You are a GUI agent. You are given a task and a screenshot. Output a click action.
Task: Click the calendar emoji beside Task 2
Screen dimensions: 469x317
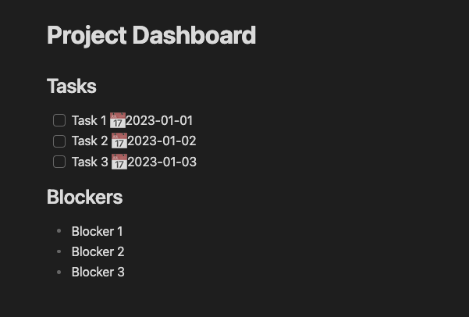[x=119, y=141]
